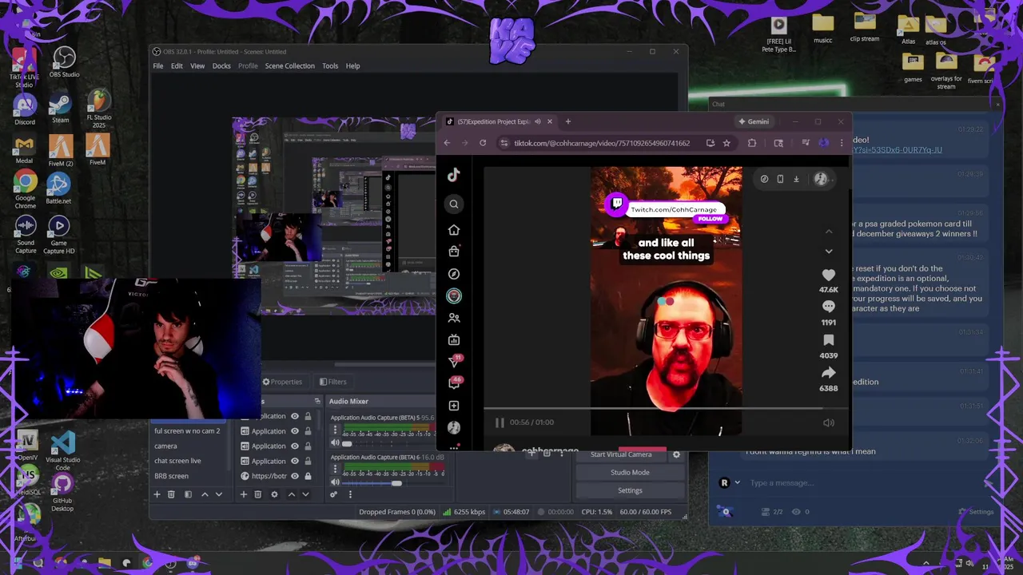Open OBS source properties gear icon
This screenshot has height=575, width=1023.
(274, 494)
